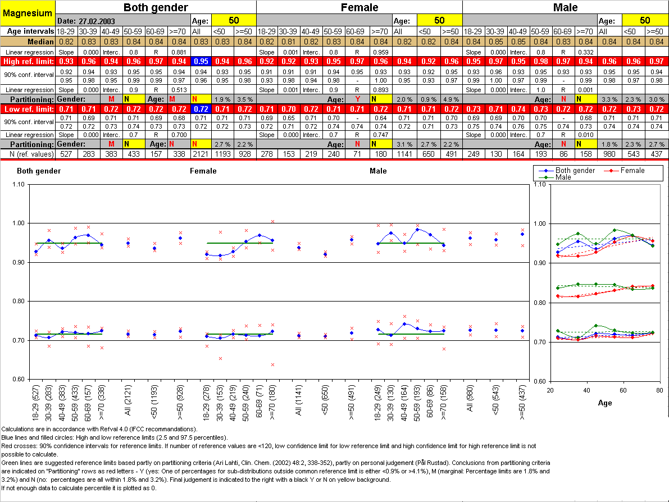
Task: Click the blue-highlighted 0.72 low limit cell
Action: point(201,109)
